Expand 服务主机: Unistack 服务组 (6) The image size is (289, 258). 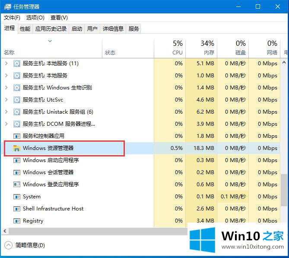pos(6,112)
